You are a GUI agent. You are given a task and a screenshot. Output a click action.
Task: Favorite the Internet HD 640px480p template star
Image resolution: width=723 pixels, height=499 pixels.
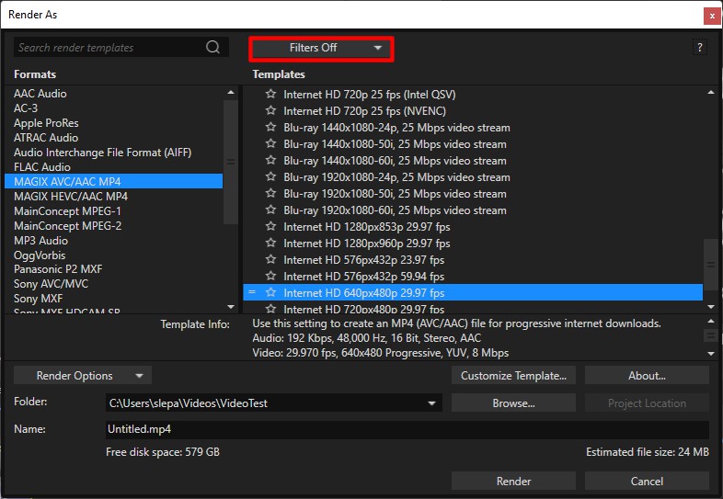(270, 293)
